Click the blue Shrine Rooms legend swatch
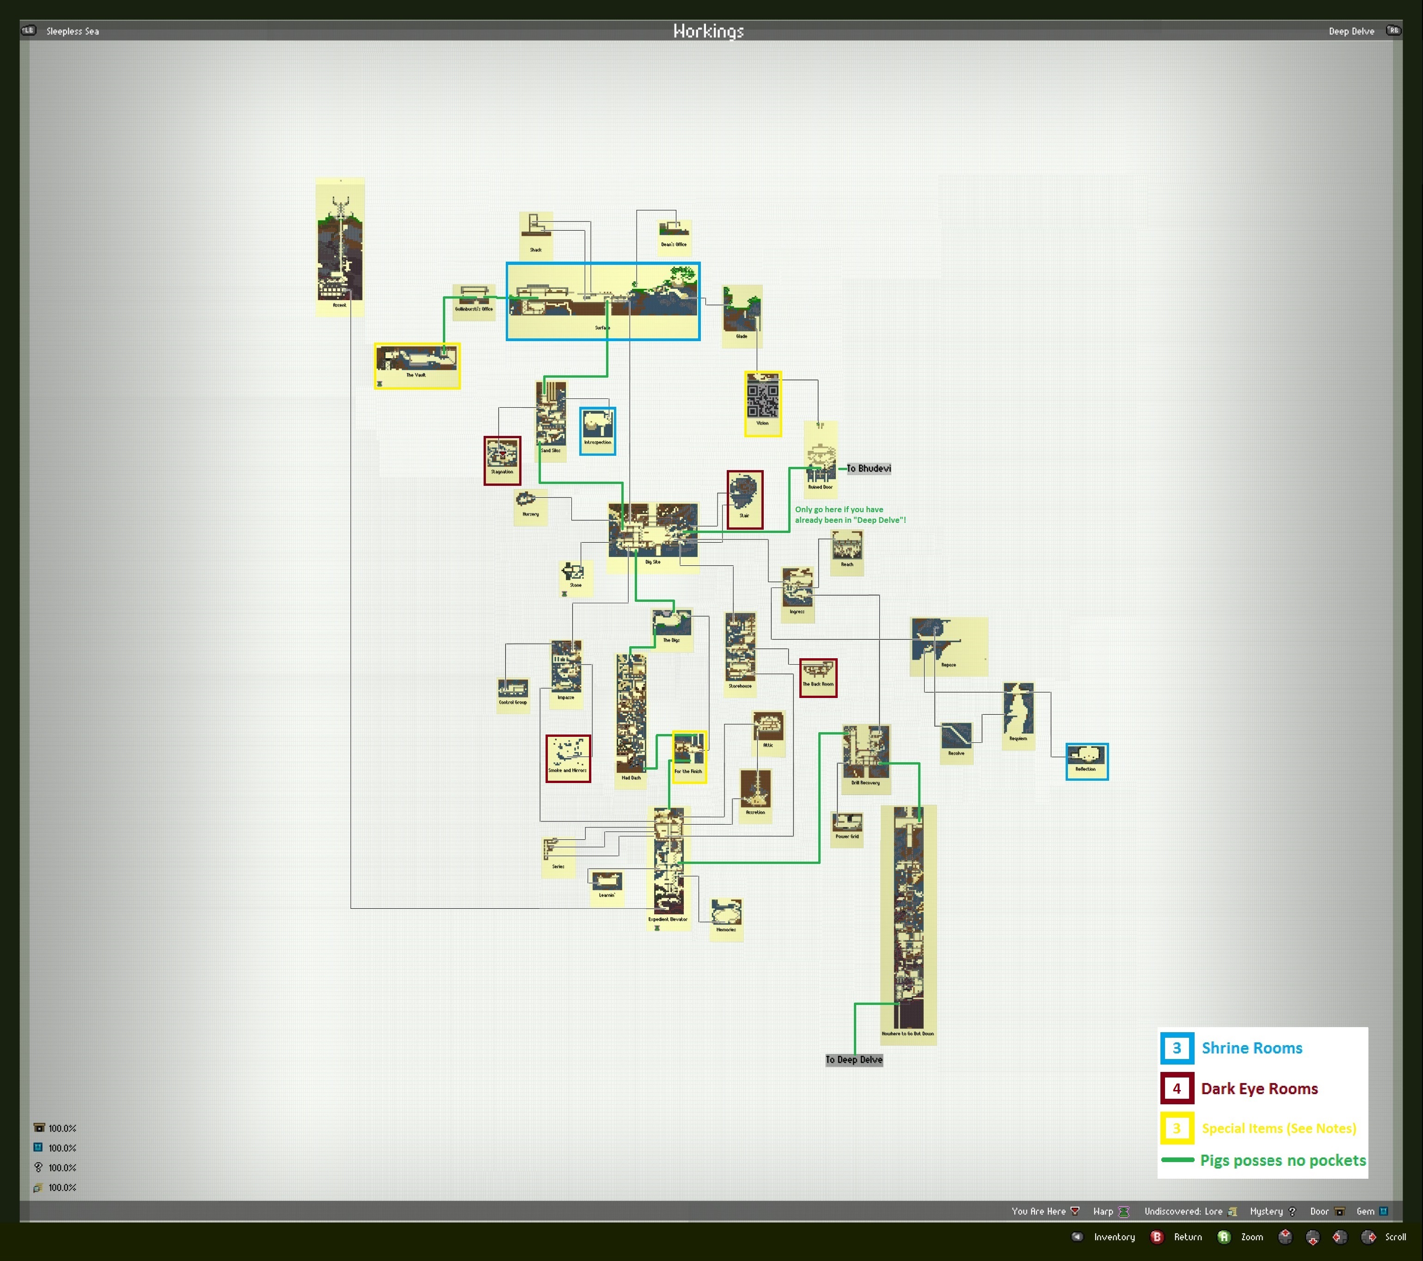 click(x=1177, y=1048)
